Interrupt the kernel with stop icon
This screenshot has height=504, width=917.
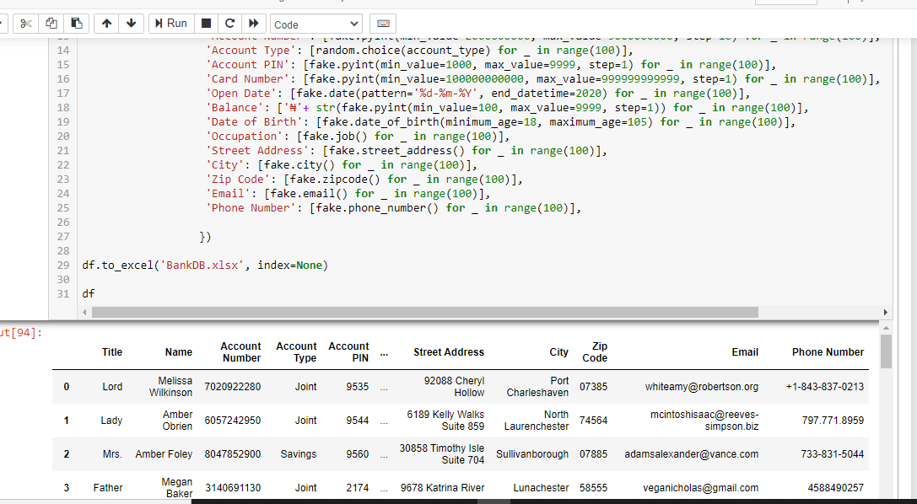click(x=206, y=24)
